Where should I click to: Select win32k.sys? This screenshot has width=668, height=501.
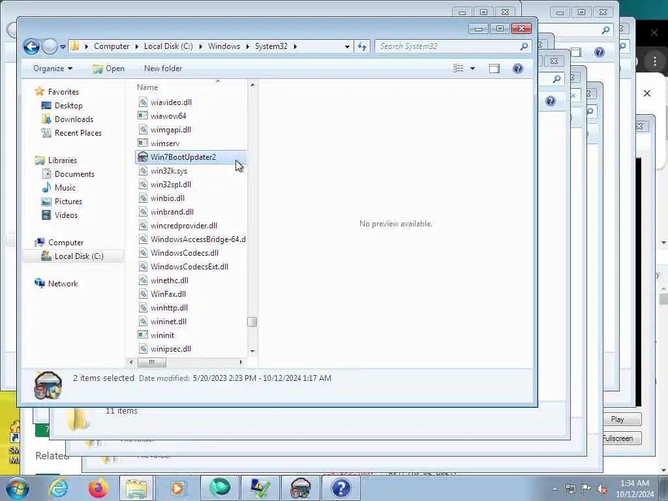(169, 171)
